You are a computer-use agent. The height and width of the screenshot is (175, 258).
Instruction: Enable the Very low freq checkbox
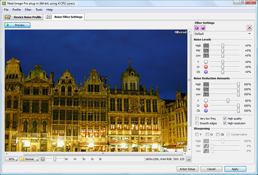197,118
